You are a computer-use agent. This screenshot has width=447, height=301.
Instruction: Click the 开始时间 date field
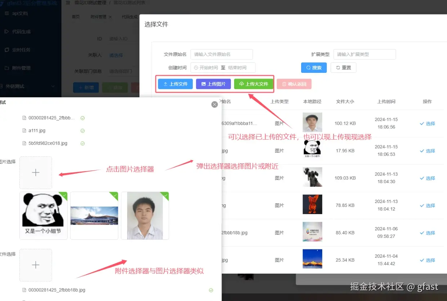click(209, 68)
